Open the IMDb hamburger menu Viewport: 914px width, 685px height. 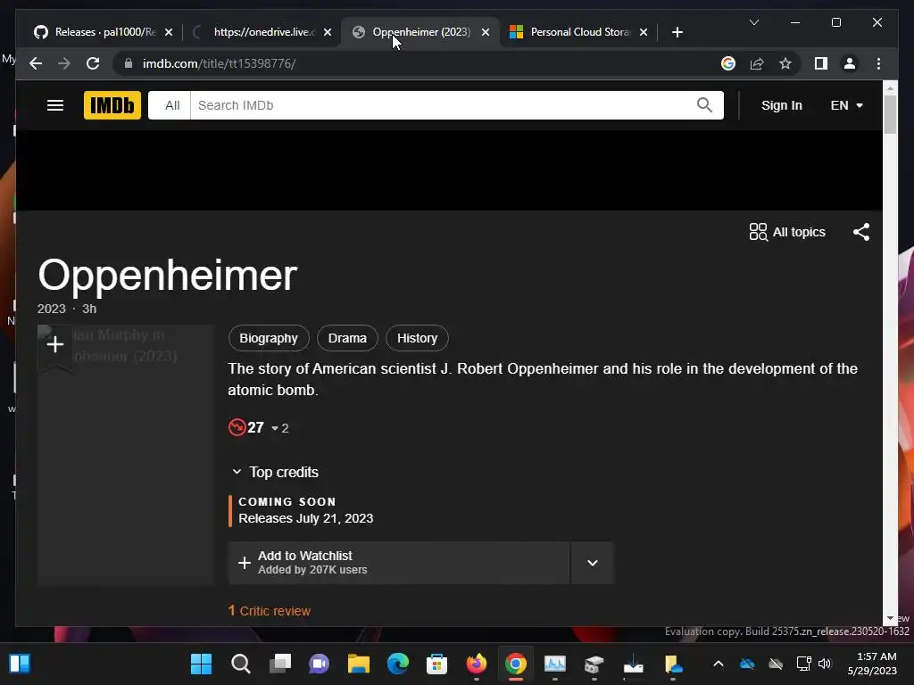55,105
